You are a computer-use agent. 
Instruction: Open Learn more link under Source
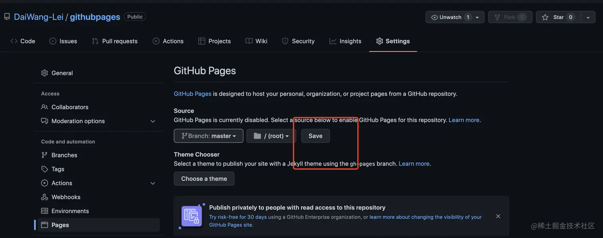pyautogui.click(x=464, y=120)
